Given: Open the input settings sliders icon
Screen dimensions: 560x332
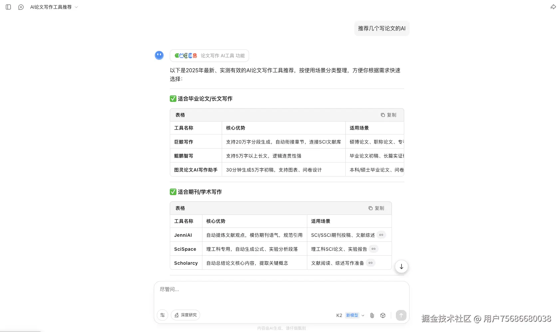Looking at the screenshot, I should click(162, 315).
